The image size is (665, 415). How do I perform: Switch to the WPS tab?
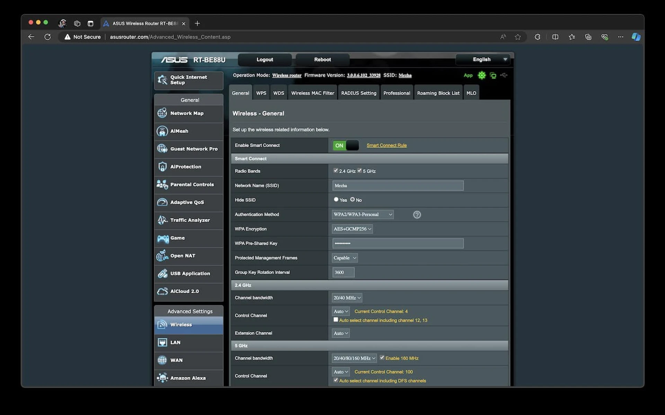261,93
